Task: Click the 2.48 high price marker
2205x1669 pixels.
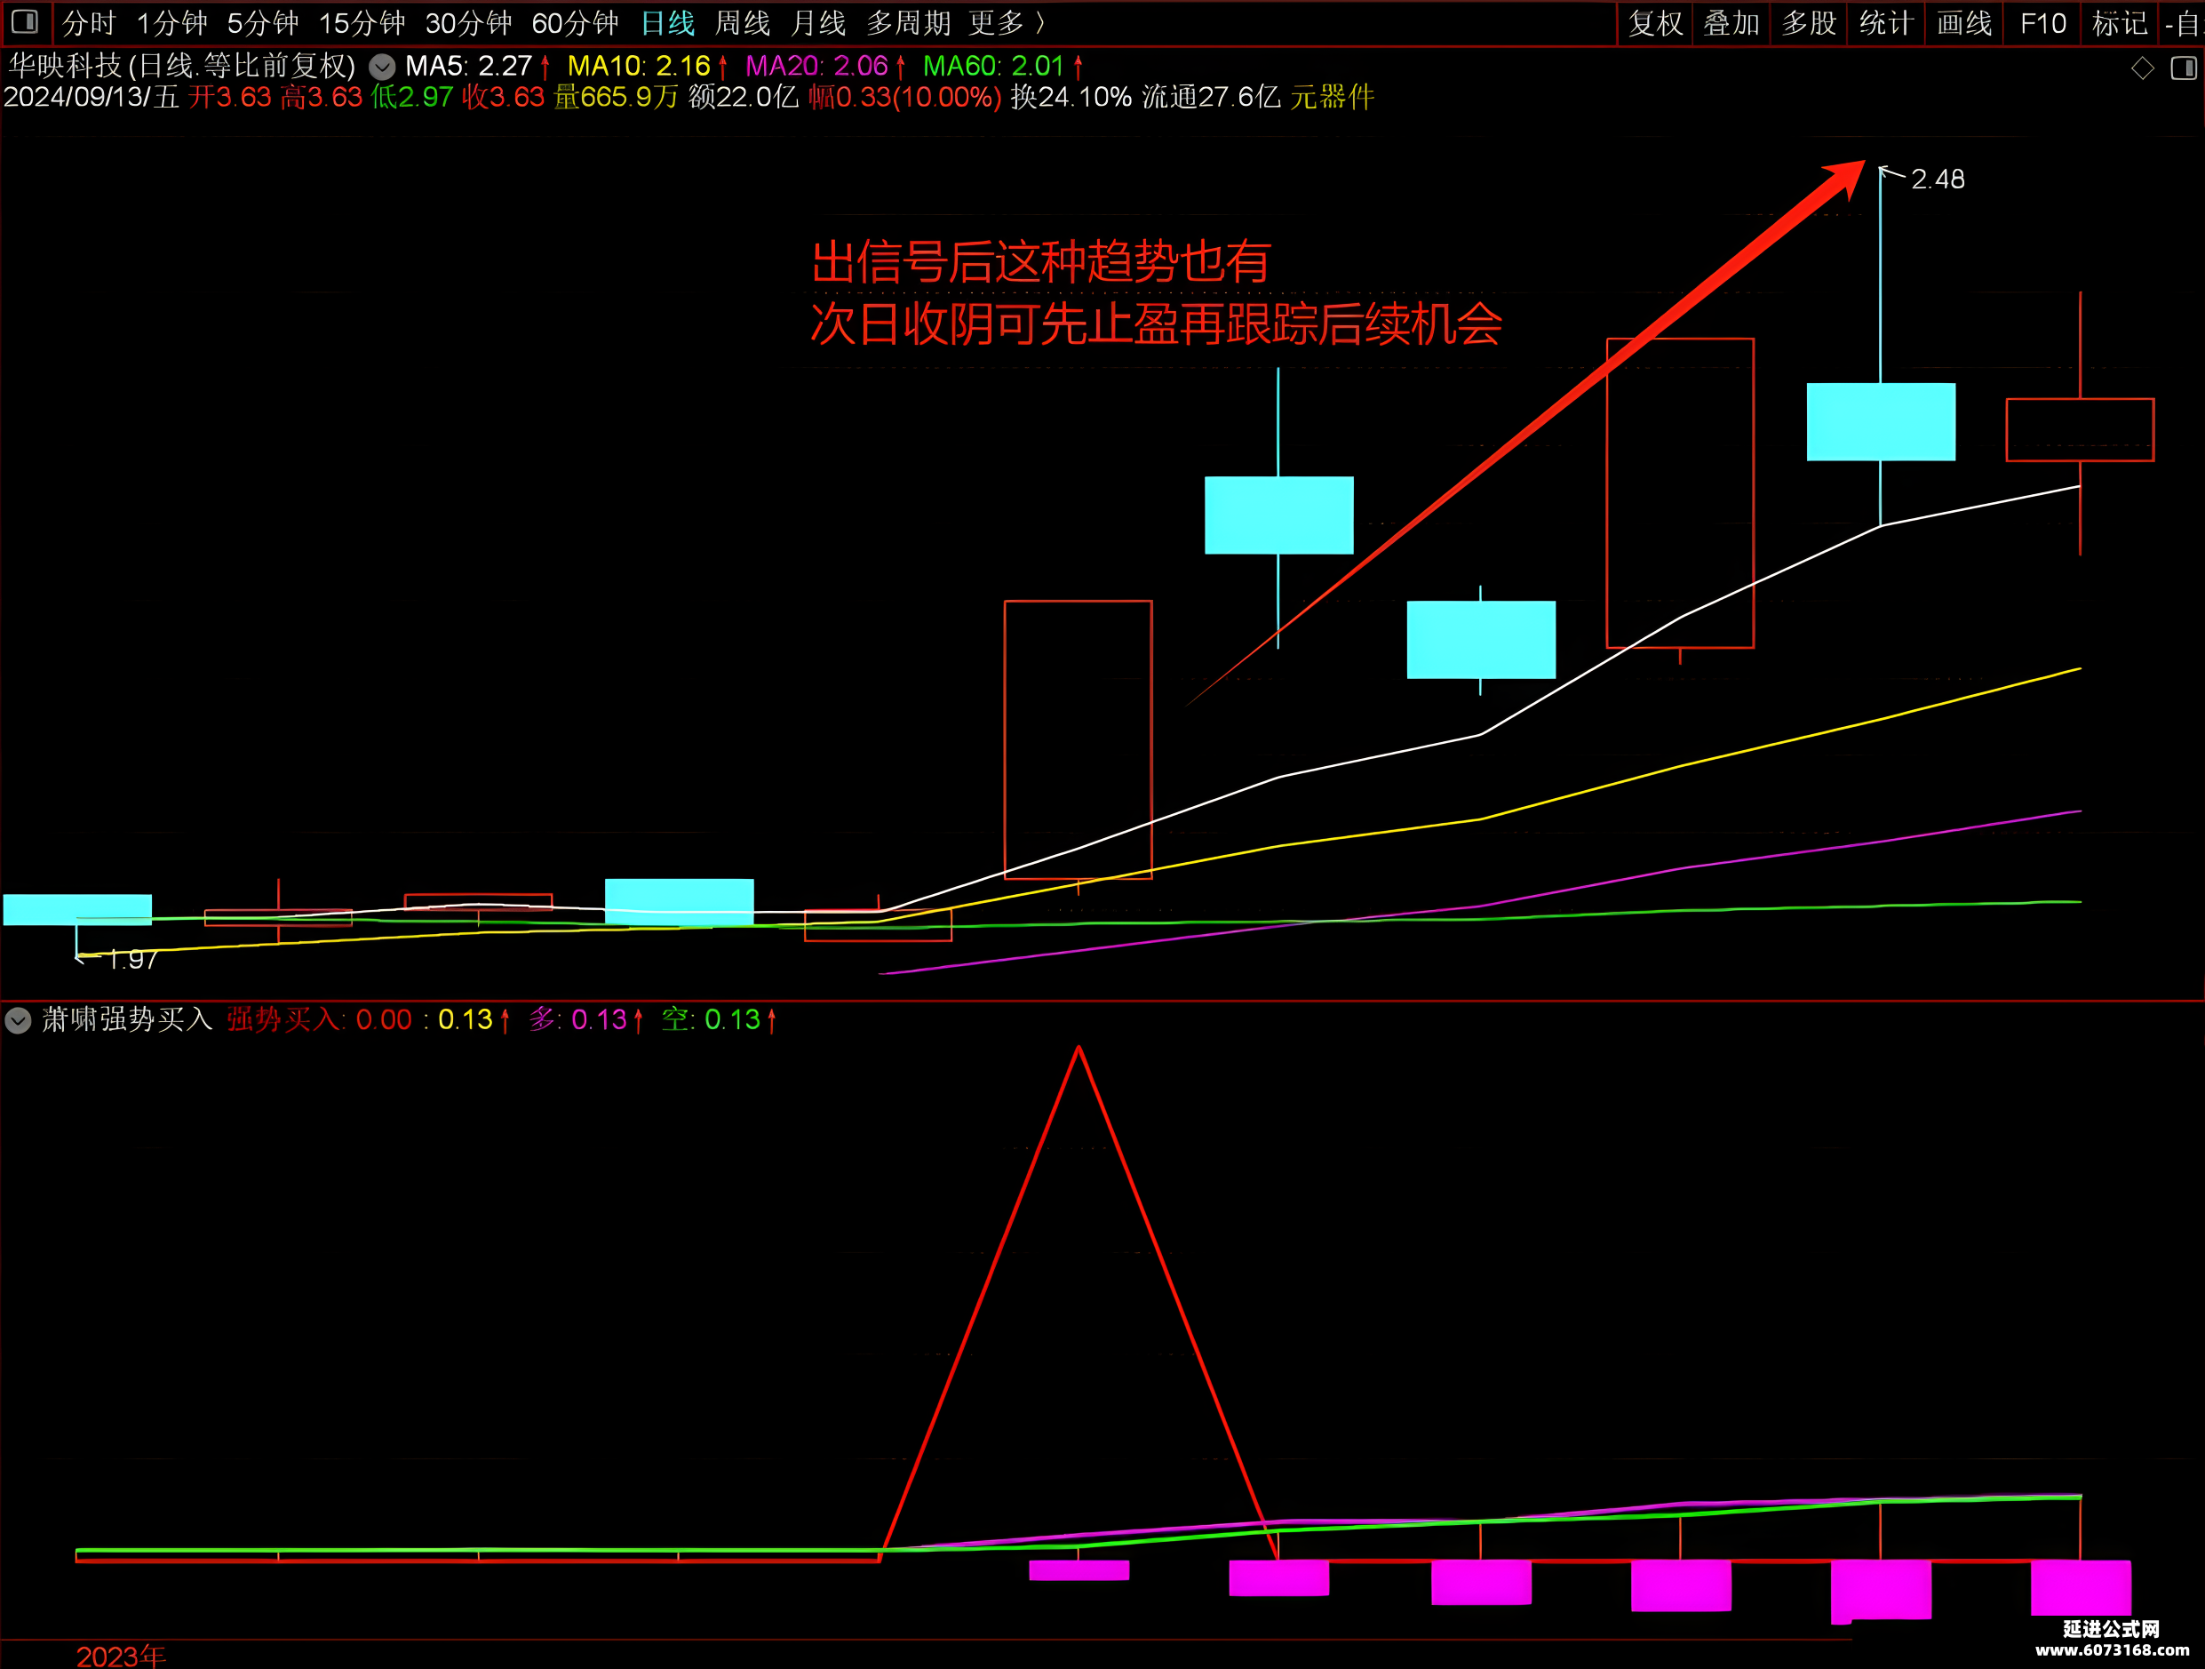Action: coord(1937,180)
